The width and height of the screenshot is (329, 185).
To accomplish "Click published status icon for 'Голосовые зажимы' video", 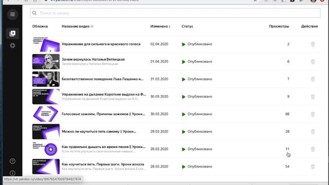I will pos(184,114).
